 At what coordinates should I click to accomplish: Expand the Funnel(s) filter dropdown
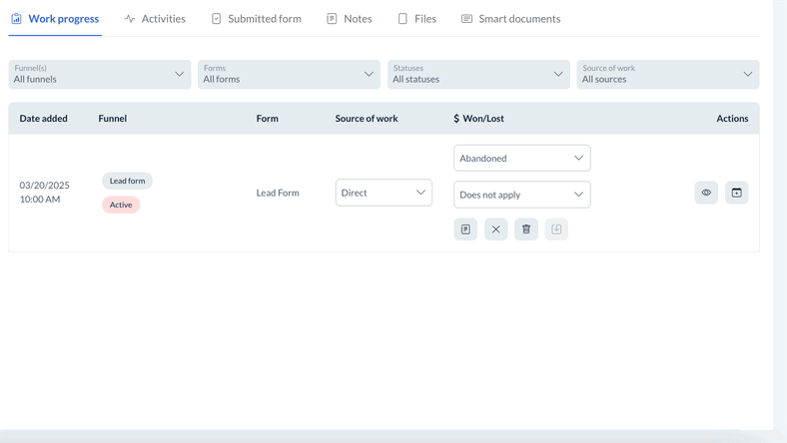(100, 74)
